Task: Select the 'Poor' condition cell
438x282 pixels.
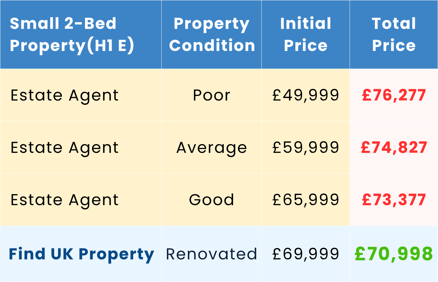Action: [212, 96]
